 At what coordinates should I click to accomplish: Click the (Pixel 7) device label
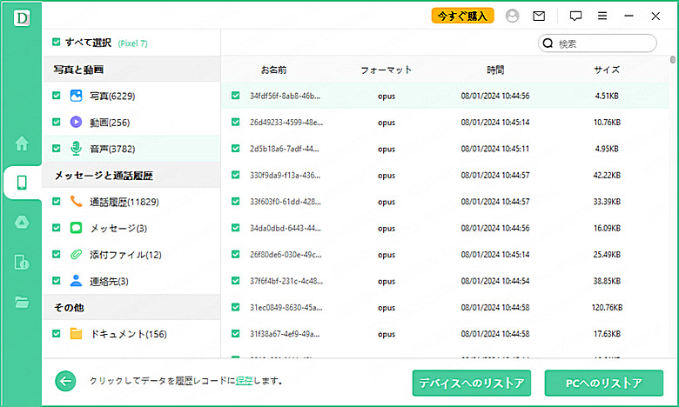[132, 43]
